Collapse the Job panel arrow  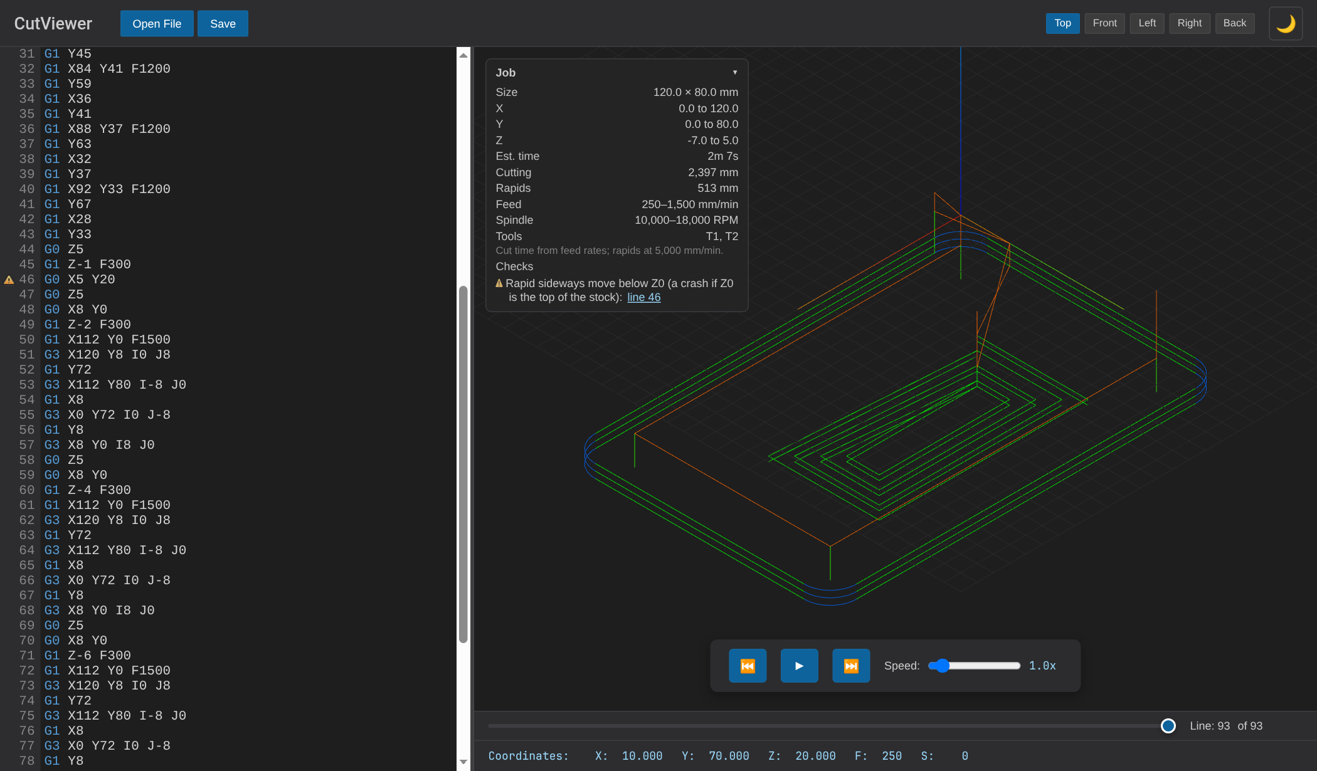coord(735,73)
